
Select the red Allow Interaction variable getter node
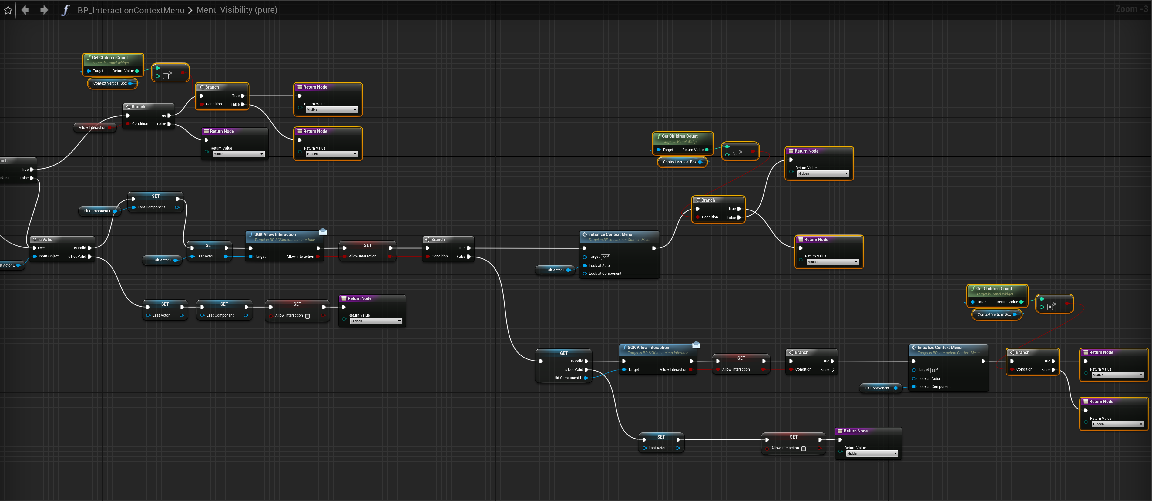[92, 127]
